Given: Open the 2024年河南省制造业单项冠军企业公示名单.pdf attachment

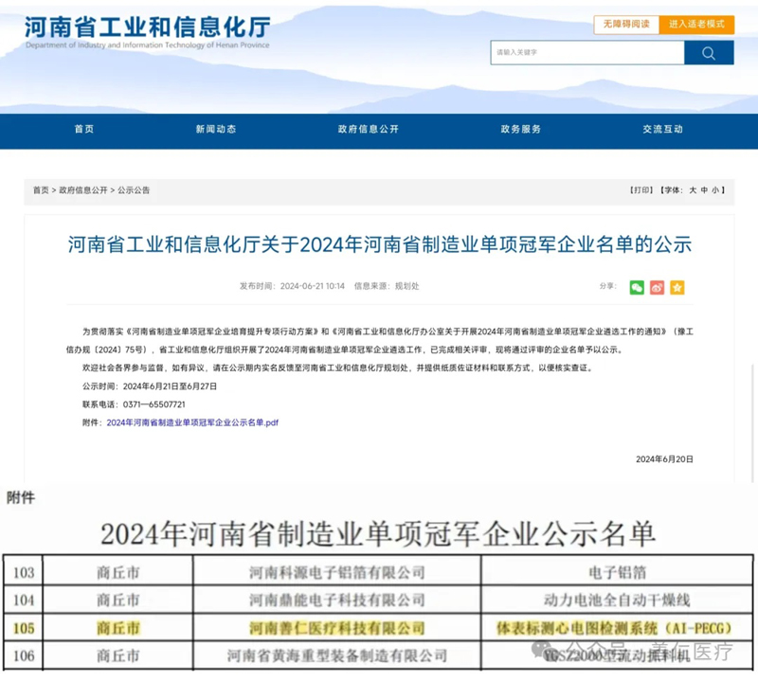Looking at the screenshot, I should [x=192, y=422].
